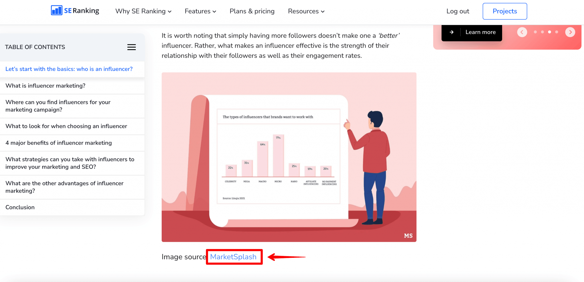Open the MarketSplash image source link
Viewport: 584px width, 282px height.
click(234, 257)
